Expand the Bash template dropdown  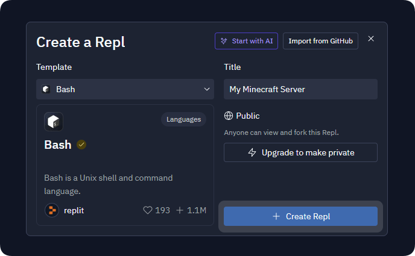(x=125, y=89)
